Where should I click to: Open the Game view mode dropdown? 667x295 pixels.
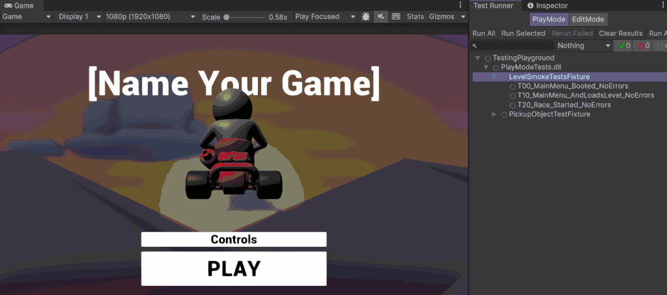tap(26, 16)
